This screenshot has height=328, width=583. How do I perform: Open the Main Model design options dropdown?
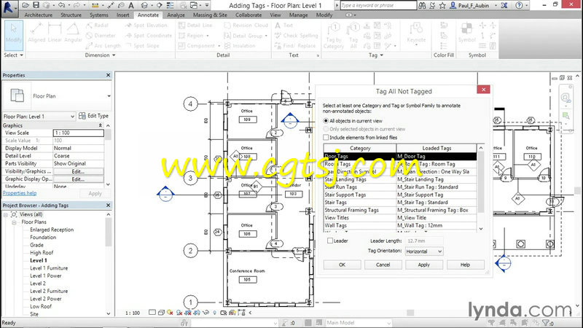[359, 323]
